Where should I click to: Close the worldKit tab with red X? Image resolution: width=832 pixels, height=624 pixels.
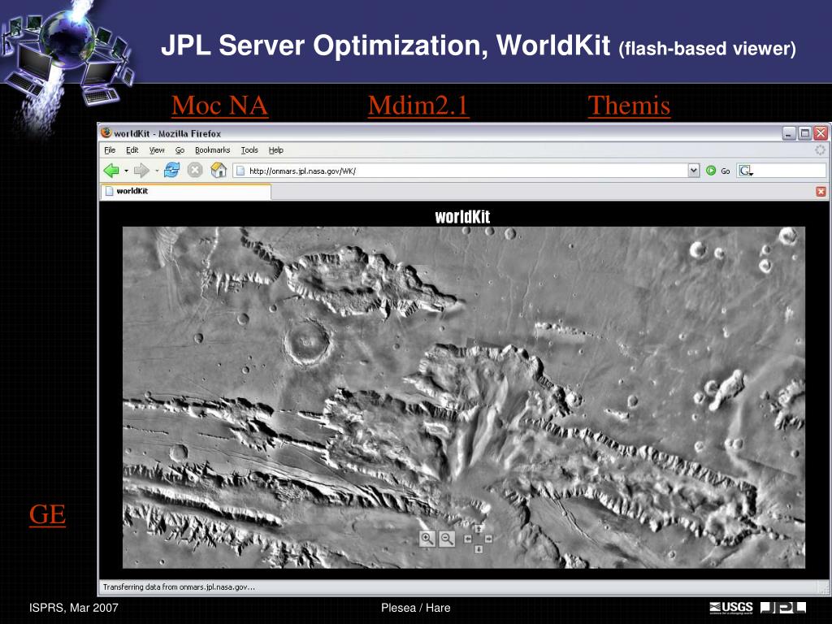821,191
